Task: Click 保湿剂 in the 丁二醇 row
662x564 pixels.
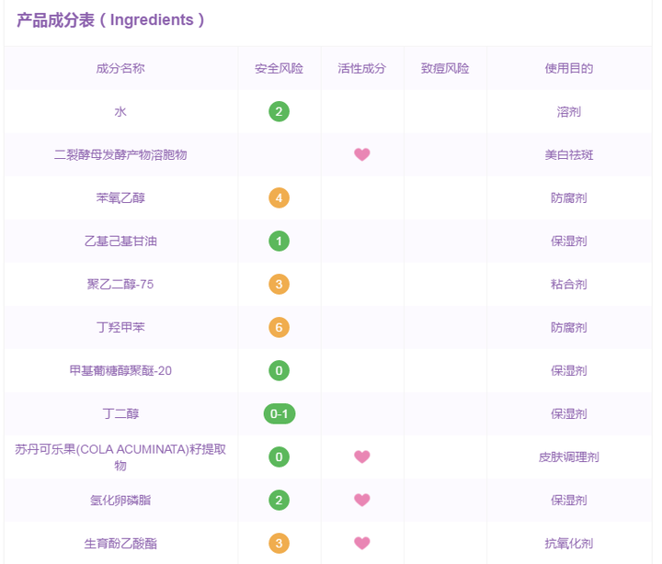Action: pos(569,414)
